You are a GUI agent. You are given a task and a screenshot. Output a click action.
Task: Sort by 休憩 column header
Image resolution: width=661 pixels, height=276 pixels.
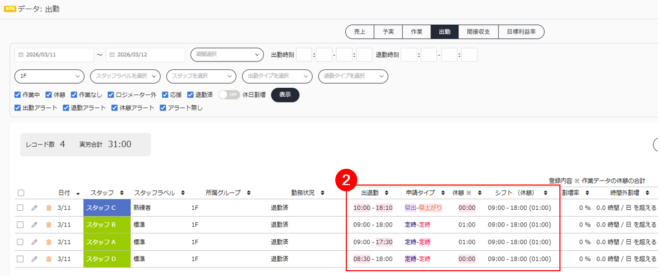tap(465, 192)
